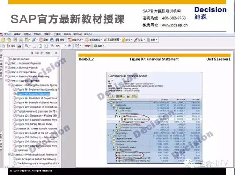The height and width of the screenshot is (175, 235).
Task: Select the Summary bookmark
Action: click(22, 150)
